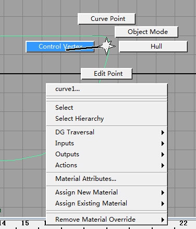Open Assign New Material submenu
Viewport: 196px width, 229px height.
tap(107, 192)
